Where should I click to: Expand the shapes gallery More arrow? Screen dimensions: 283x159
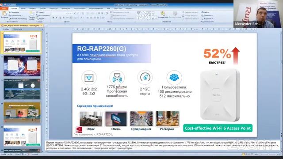(156, 19)
